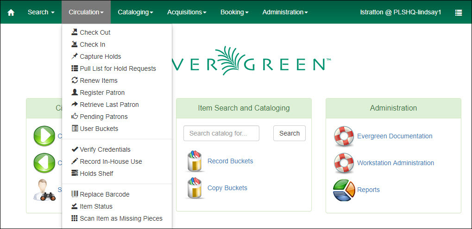This screenshot has height=229, width=472.
Task: Open the Administration dropdown menu
Action: pyautogui.click(x=285, y=12)
